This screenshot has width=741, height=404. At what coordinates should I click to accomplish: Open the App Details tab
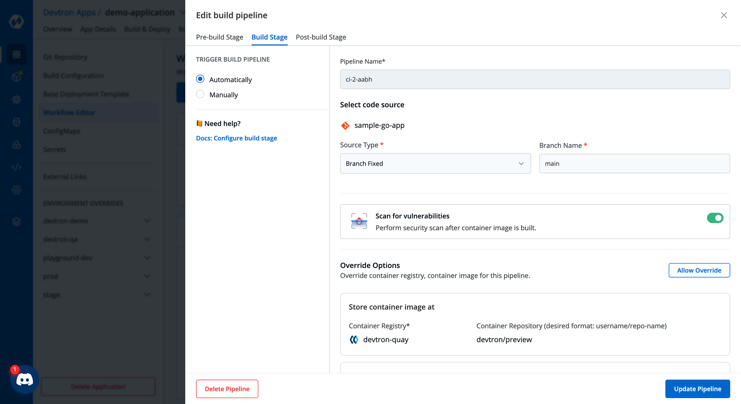98,29
